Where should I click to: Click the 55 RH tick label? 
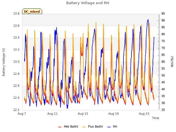(x=163, y=68)
